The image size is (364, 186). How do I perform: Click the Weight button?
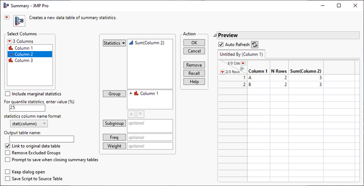click(114, 146)
